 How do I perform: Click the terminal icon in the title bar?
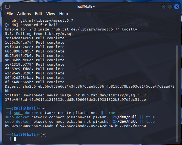pos(8,6)
